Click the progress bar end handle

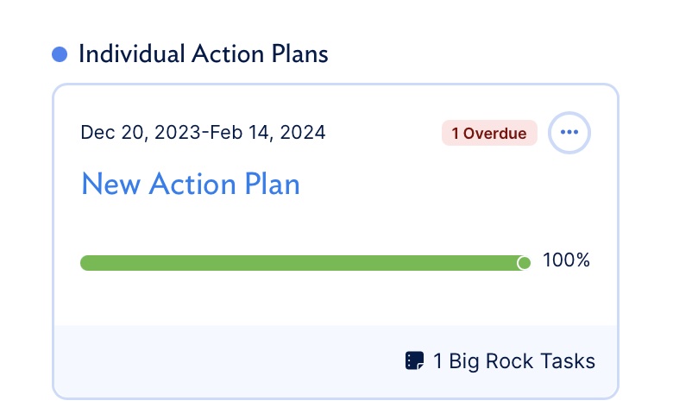click(523, 263)
